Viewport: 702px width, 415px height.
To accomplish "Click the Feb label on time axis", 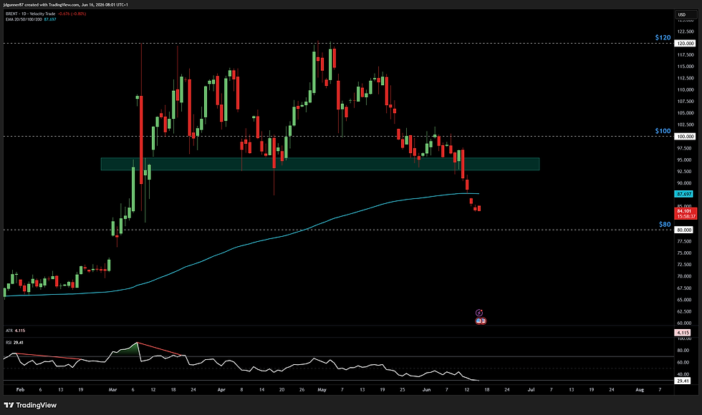I will pos(20,389).
